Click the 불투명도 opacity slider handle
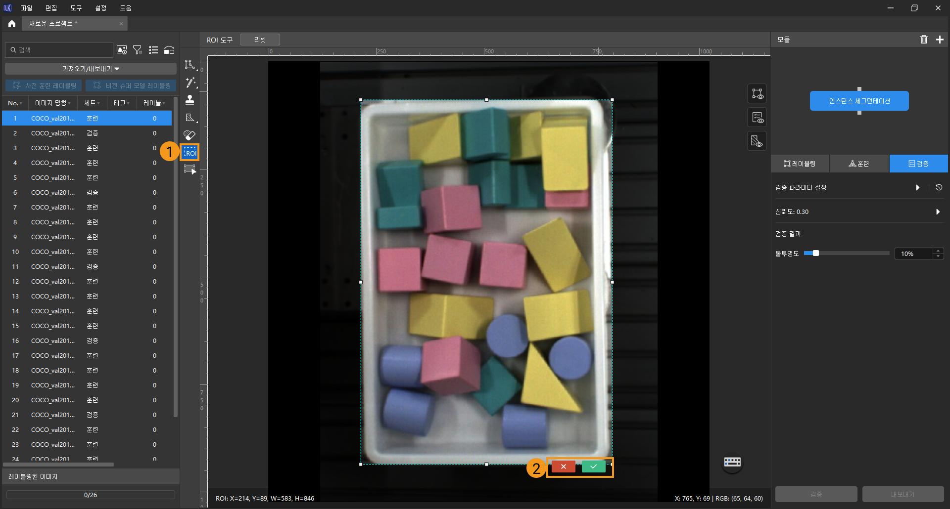The height and width of the screenshot is (509, 950). pos(815,254)
